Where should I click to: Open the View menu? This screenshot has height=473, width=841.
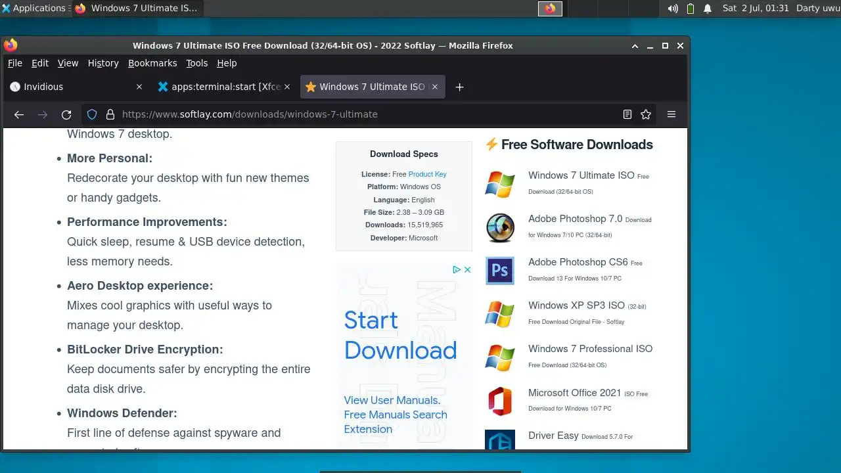point(68,63)
